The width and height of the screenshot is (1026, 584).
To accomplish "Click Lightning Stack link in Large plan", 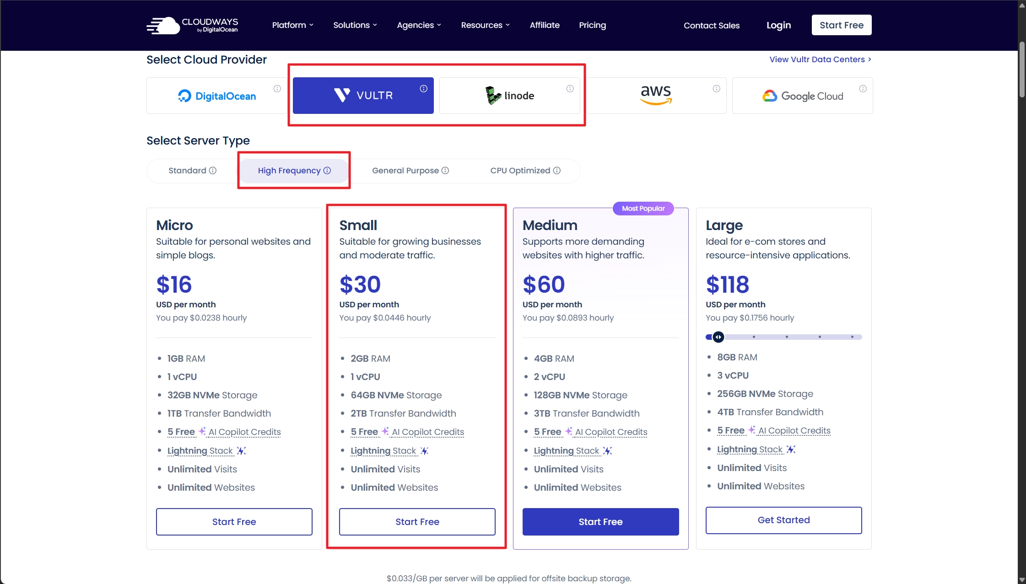I will 750,450.
